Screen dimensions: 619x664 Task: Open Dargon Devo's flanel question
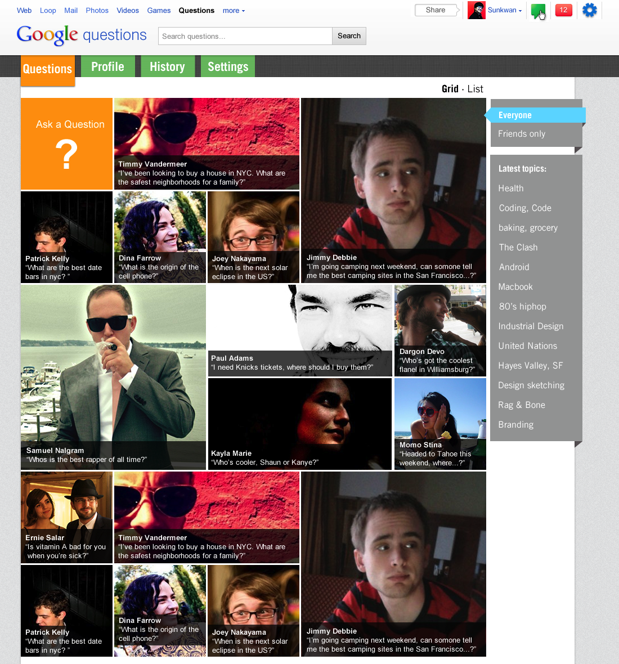point(440,330)
